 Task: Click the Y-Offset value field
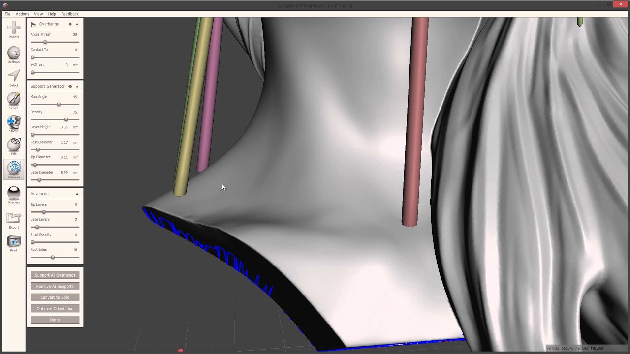pyautogui.click(x=67, y=65)
